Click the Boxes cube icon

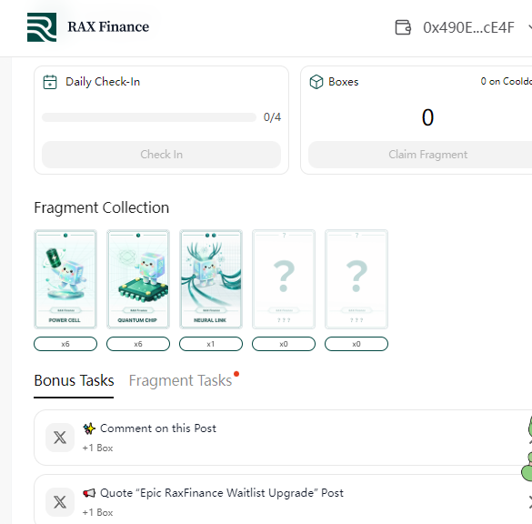[x=316, y=82]
